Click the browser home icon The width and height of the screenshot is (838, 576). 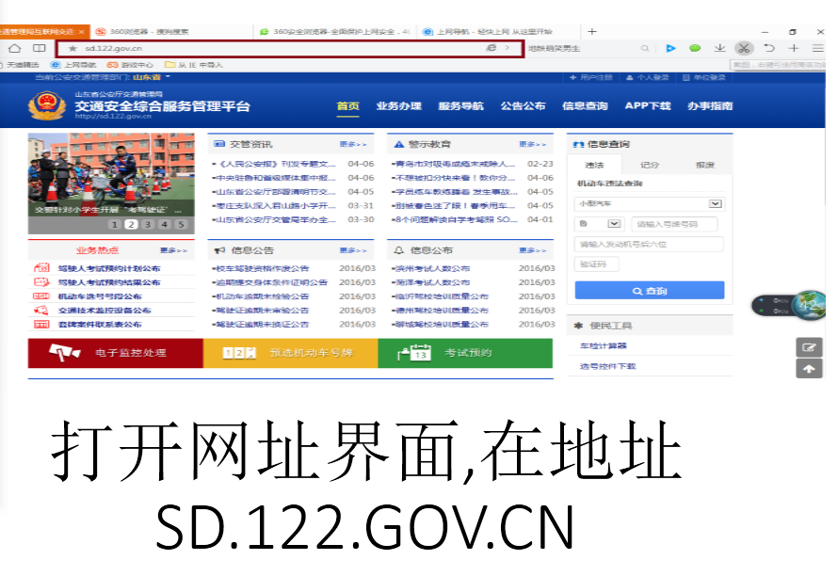tap(14, 48)
